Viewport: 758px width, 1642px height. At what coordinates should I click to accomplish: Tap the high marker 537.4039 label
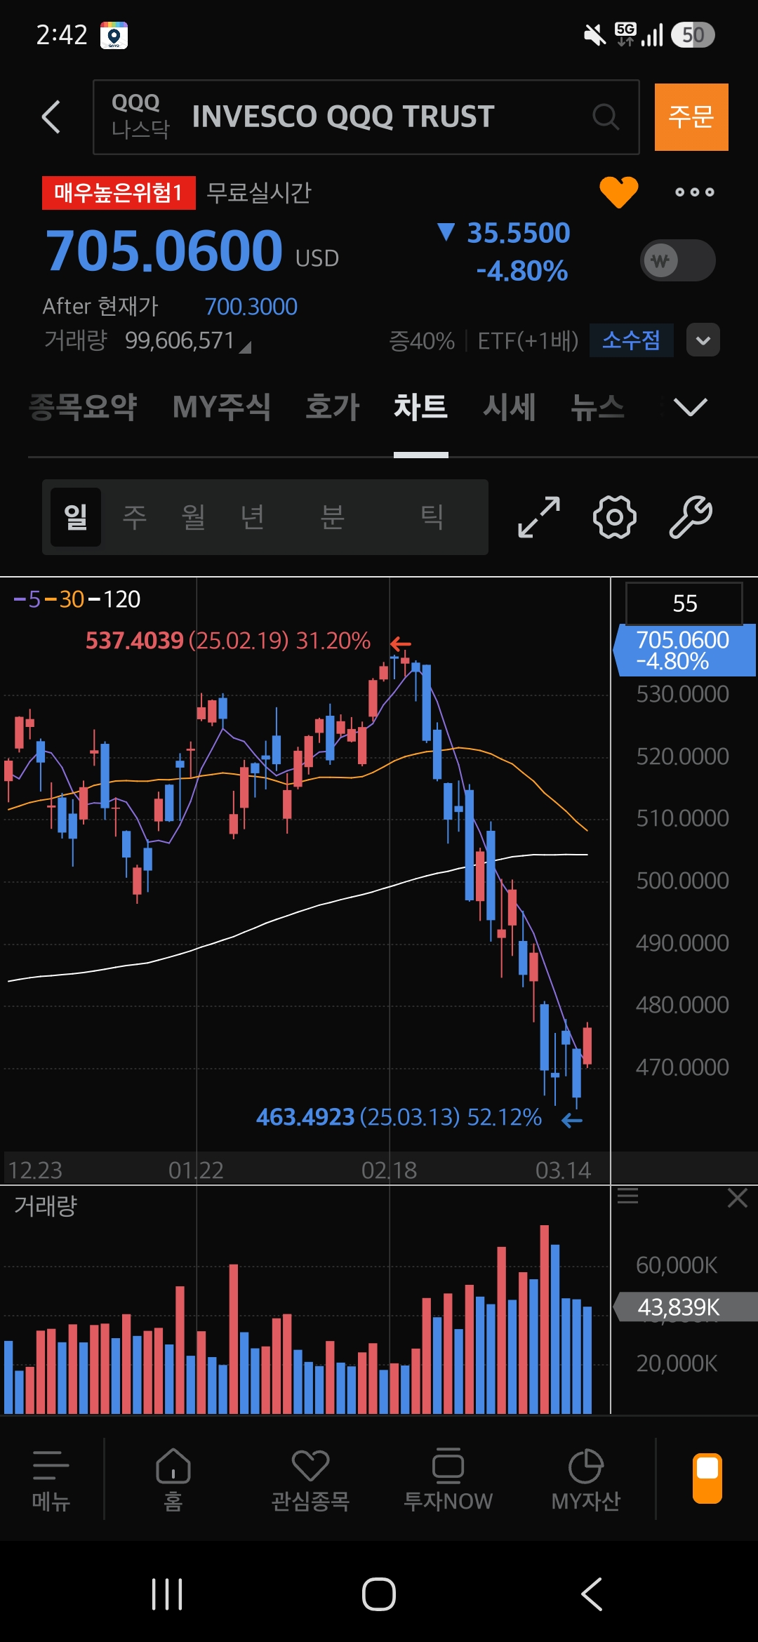coord(228,641)
